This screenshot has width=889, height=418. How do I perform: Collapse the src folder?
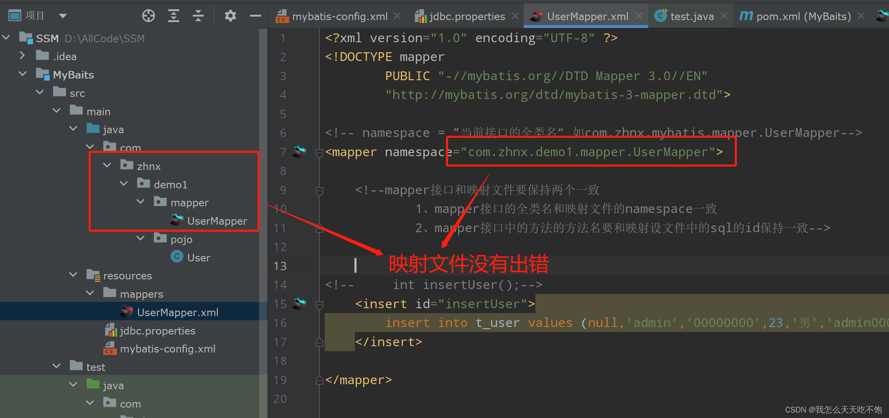click(x=40, y=92)
